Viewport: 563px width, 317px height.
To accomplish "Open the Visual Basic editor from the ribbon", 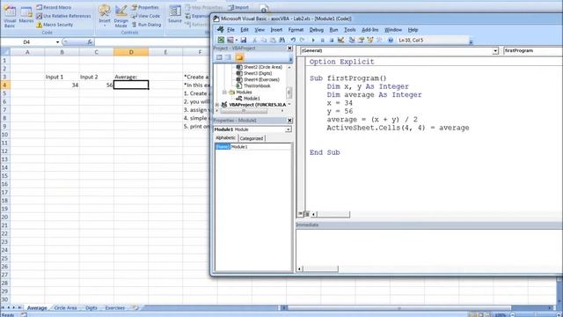I will point(10,17).
